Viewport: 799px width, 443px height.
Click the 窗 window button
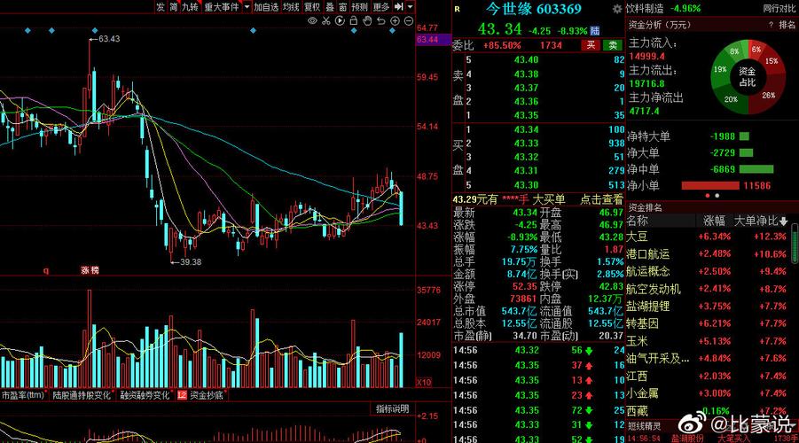343,6
